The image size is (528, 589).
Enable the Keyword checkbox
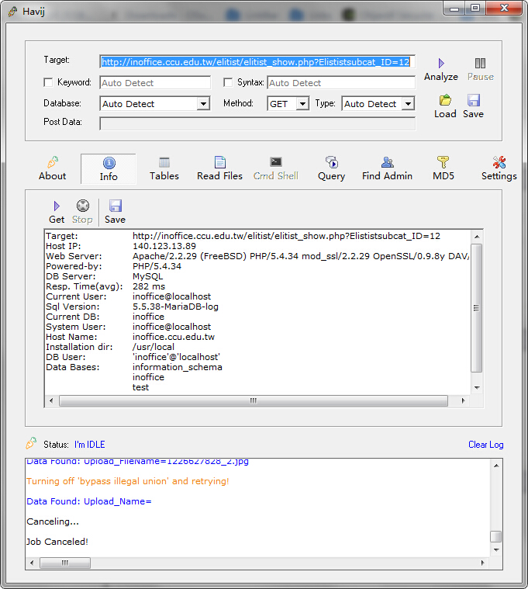[48, 82]
